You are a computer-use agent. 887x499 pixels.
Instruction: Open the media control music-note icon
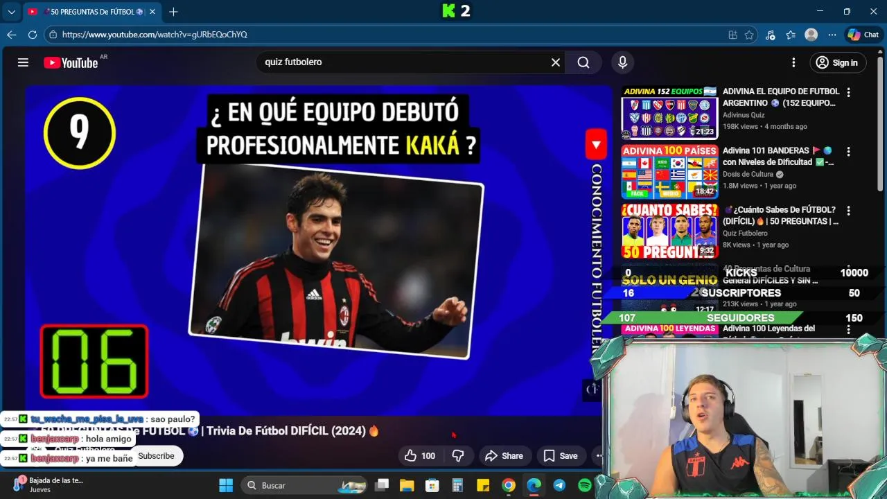click(770, 35)
